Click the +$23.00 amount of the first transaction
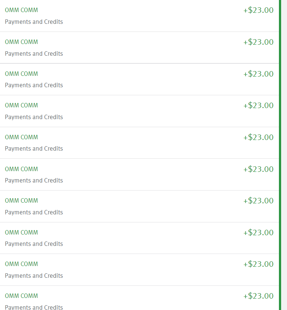 (x=258, y=10)
